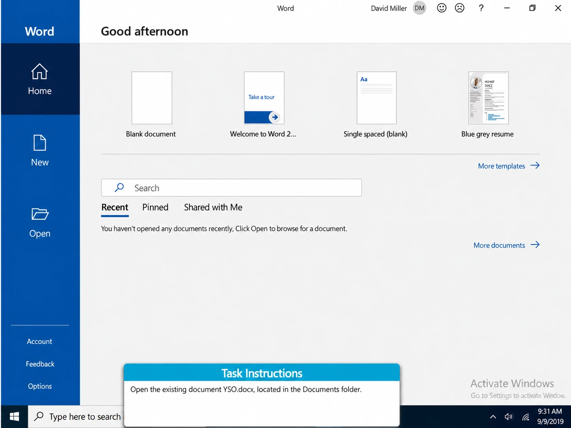Click the David Miller account name
The width and height of the screenshot is (571, 428).
[389, 8]
